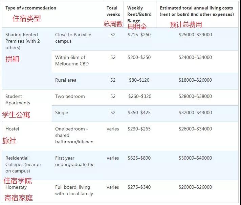
Task: Click "Within 6km of Melbourne CBD" cell
Action: tap(72, 60)
